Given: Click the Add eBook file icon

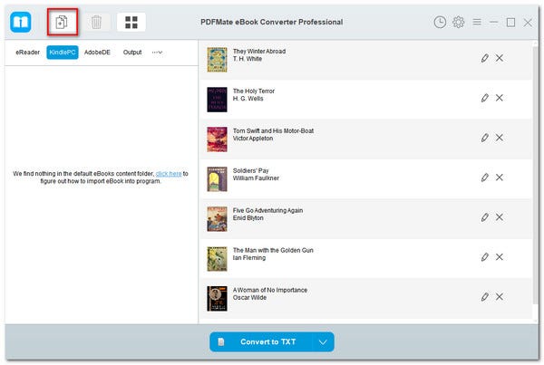Looking at the screenshot, I should [62, 22].
